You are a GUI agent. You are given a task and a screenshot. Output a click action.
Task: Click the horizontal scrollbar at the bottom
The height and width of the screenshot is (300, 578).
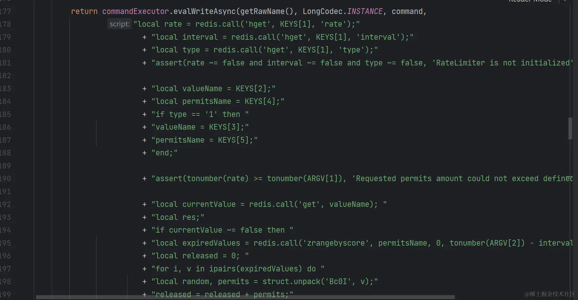(x=245, y=297)
